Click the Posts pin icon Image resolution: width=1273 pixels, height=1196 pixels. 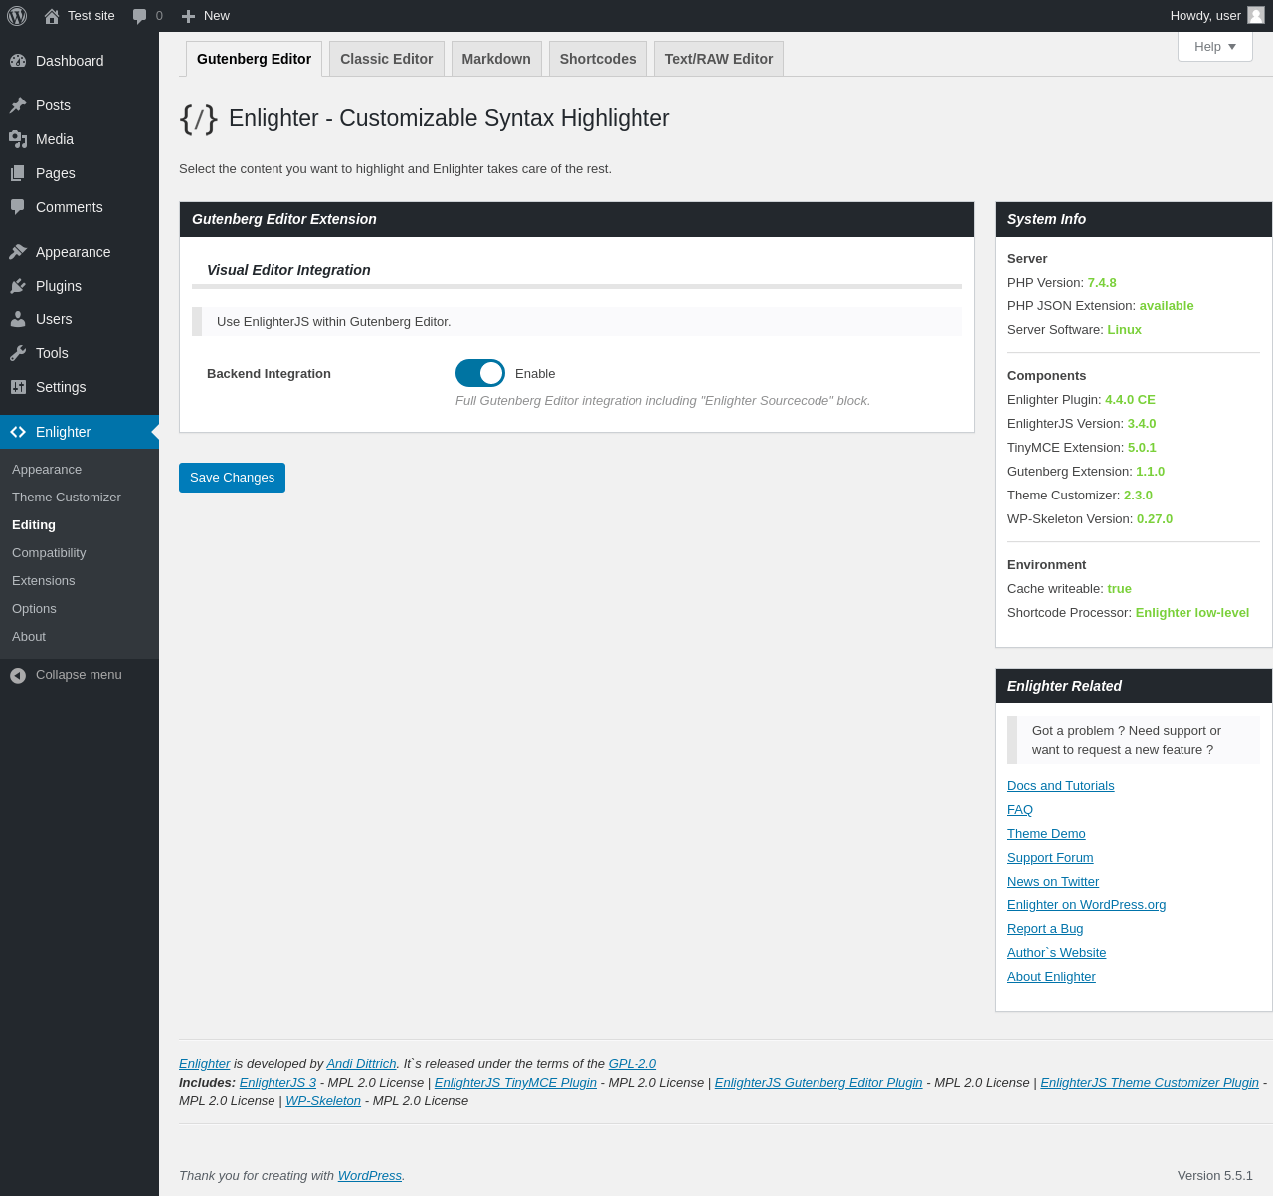[x=18, y=105]
